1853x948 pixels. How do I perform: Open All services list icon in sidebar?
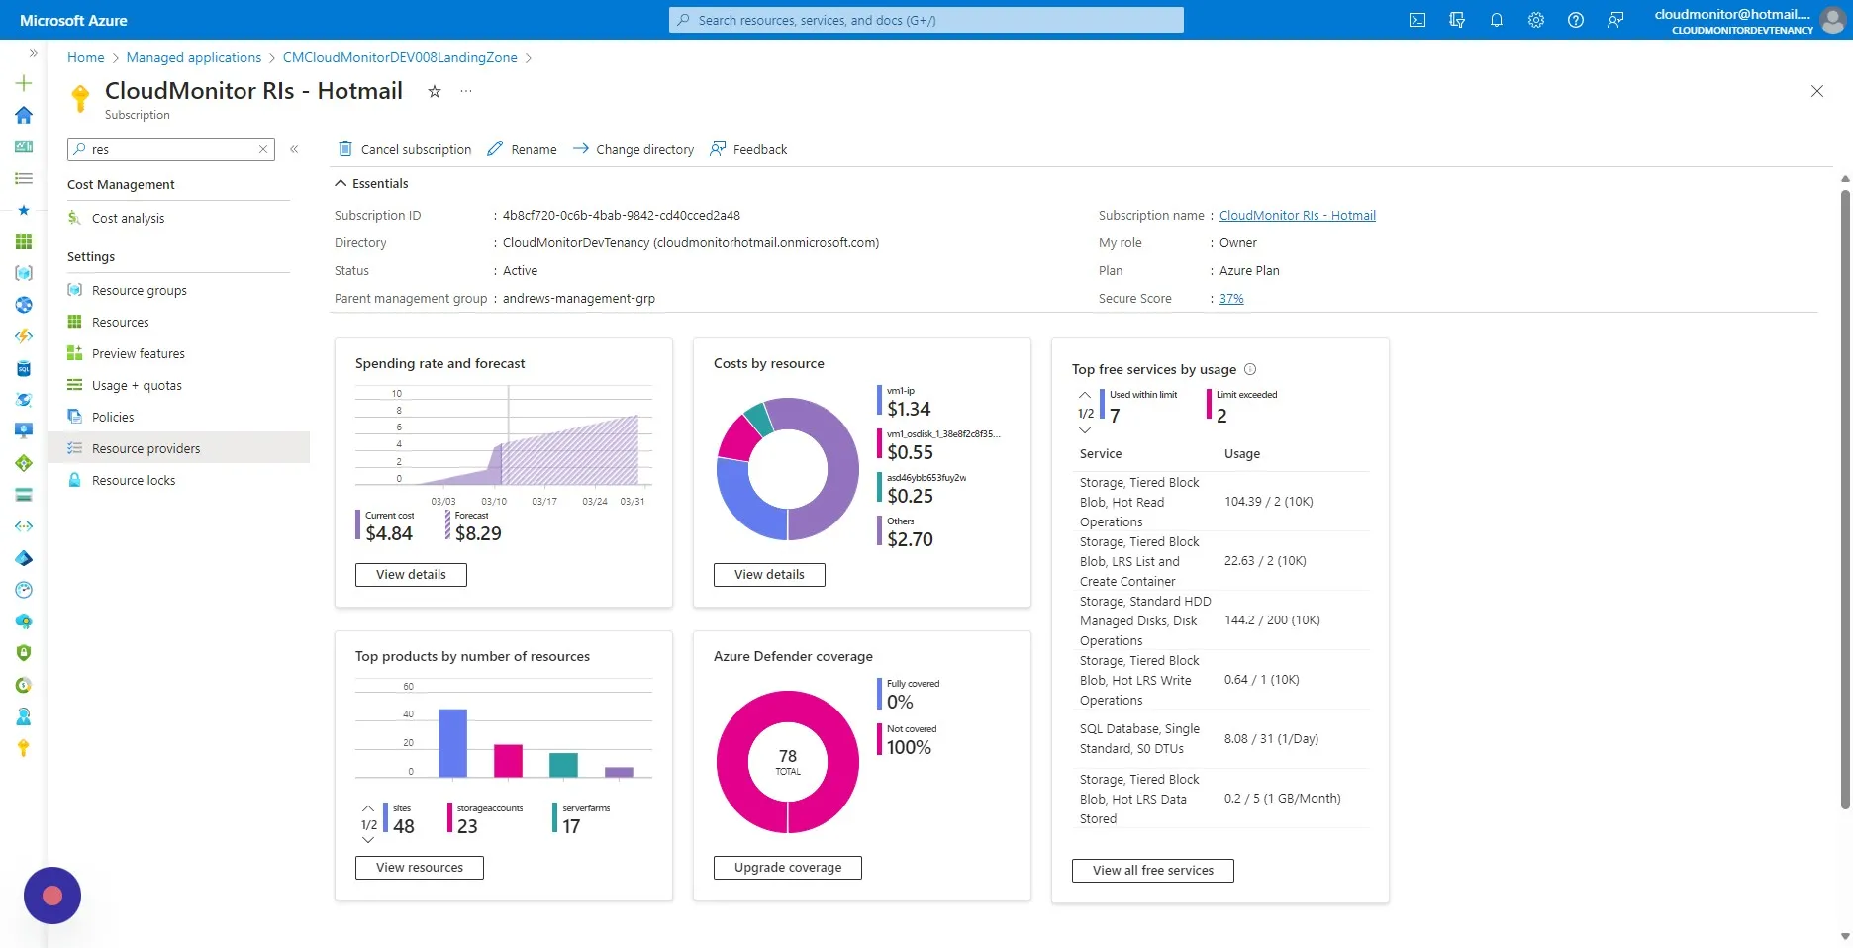[24, 178]
